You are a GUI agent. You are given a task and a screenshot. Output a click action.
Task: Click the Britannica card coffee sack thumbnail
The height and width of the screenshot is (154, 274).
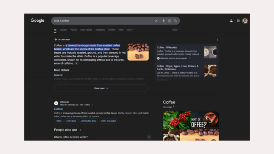click(x=210, y=71)
